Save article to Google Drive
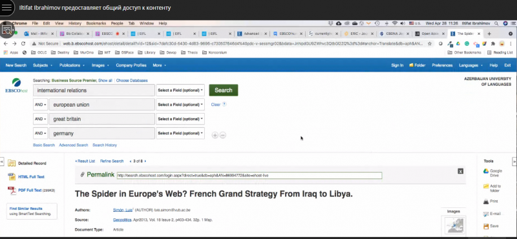The width and height of the screenshot is (517, 239). [493, 173]
